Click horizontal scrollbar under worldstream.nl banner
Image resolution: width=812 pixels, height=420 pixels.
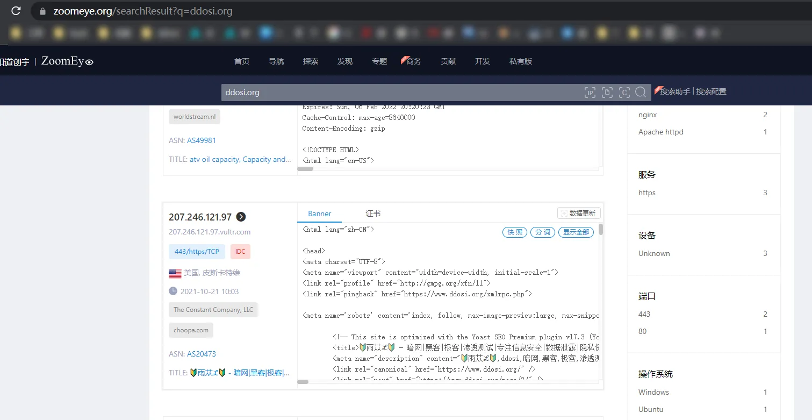tap(305, 169)
